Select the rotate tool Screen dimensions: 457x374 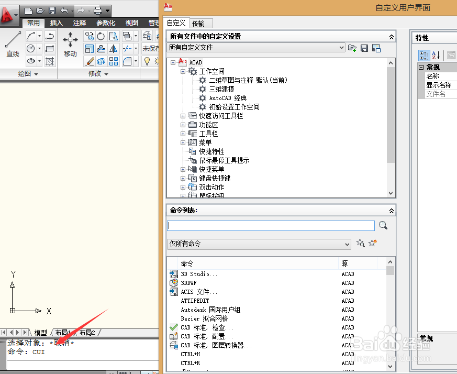point(101,36)
